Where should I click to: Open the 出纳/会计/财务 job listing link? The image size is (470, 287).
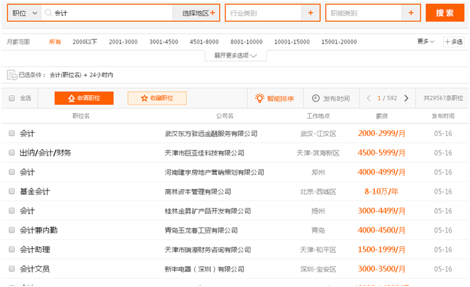pyautogui.click(x=46, y=153)
